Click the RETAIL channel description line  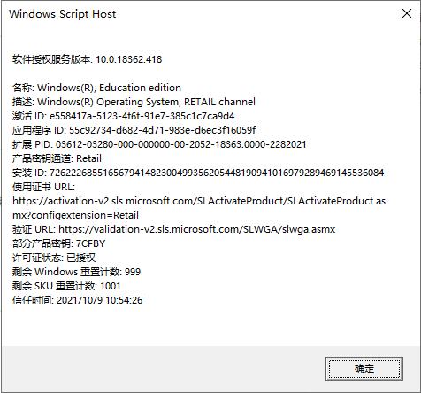134,102
